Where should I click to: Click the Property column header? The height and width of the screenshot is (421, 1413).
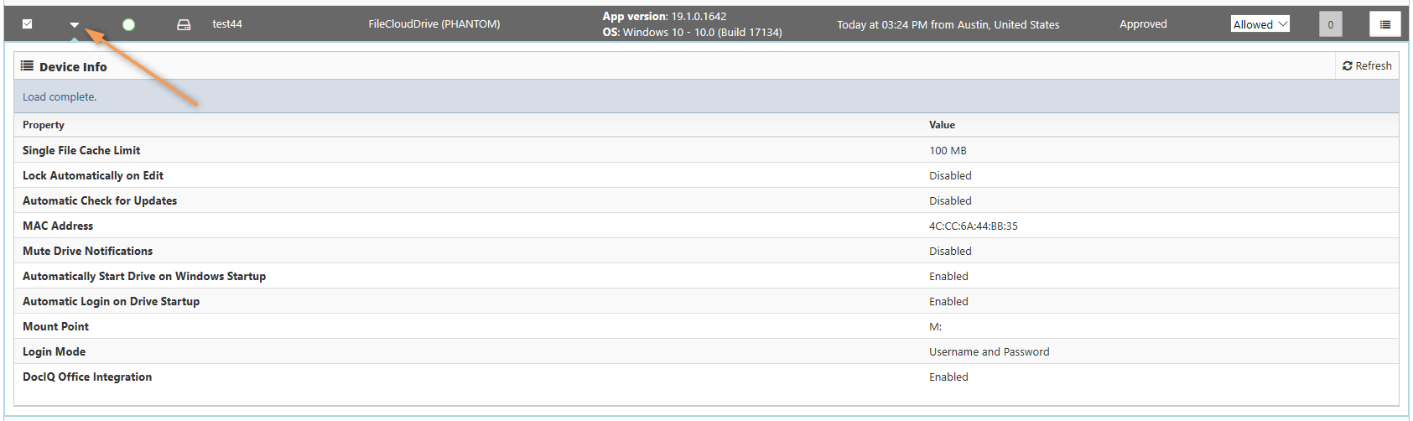44,125
